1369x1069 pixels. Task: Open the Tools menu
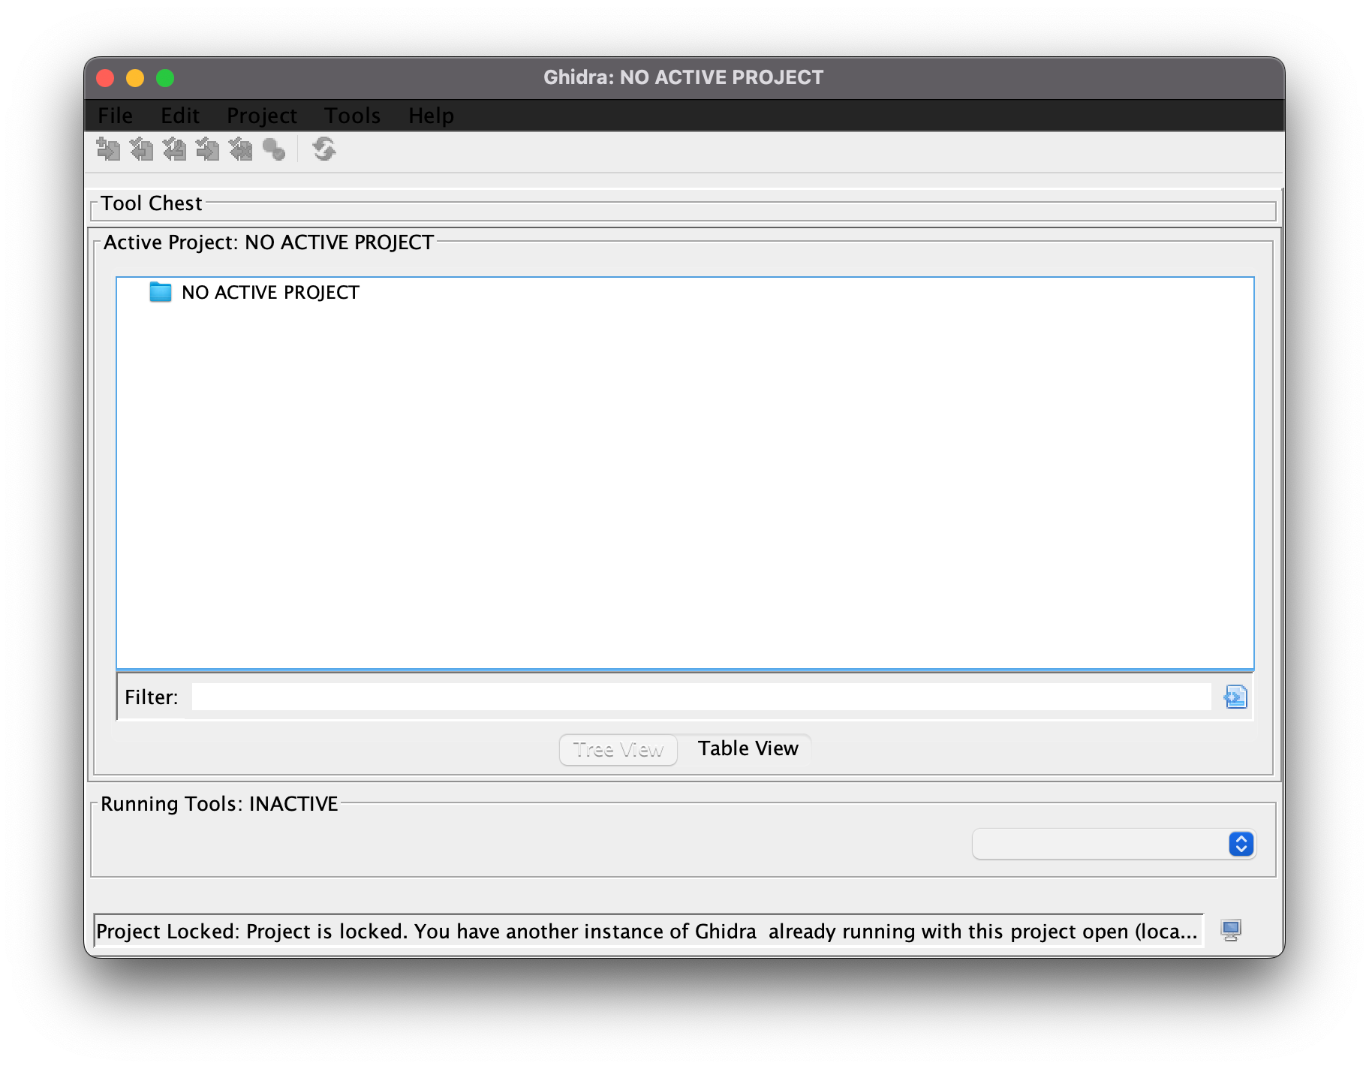[x=353, y=116]
